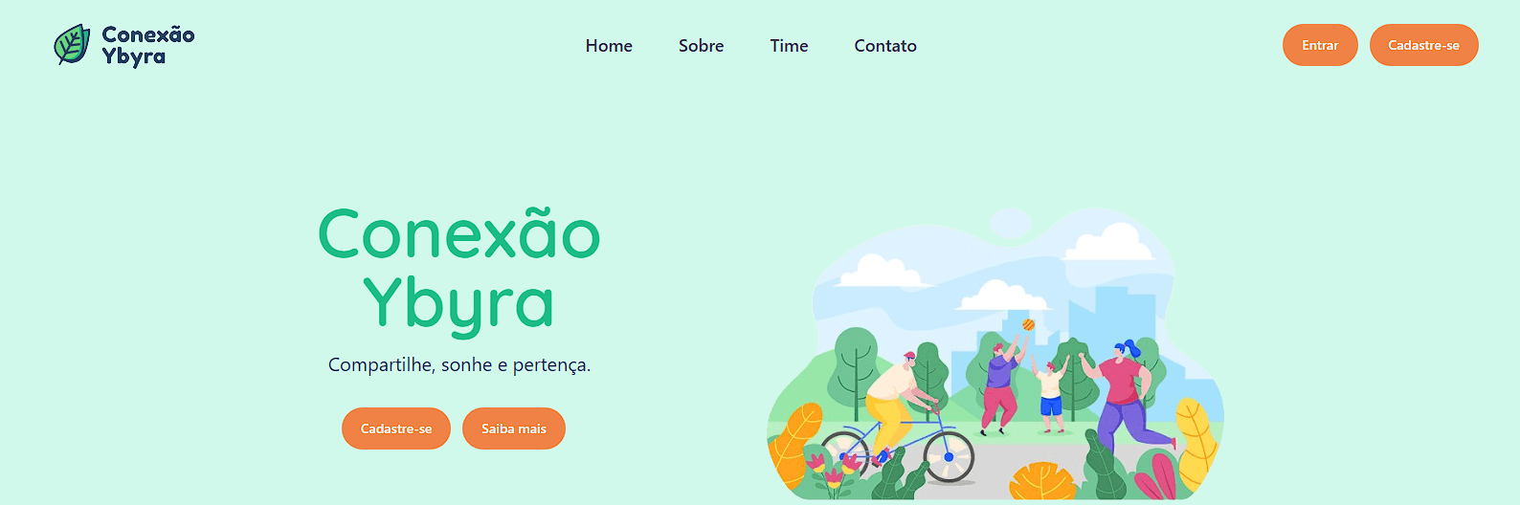Open the Contato navigation link
This screenshot has width=1520, height=505.
[x=885, y=46]
